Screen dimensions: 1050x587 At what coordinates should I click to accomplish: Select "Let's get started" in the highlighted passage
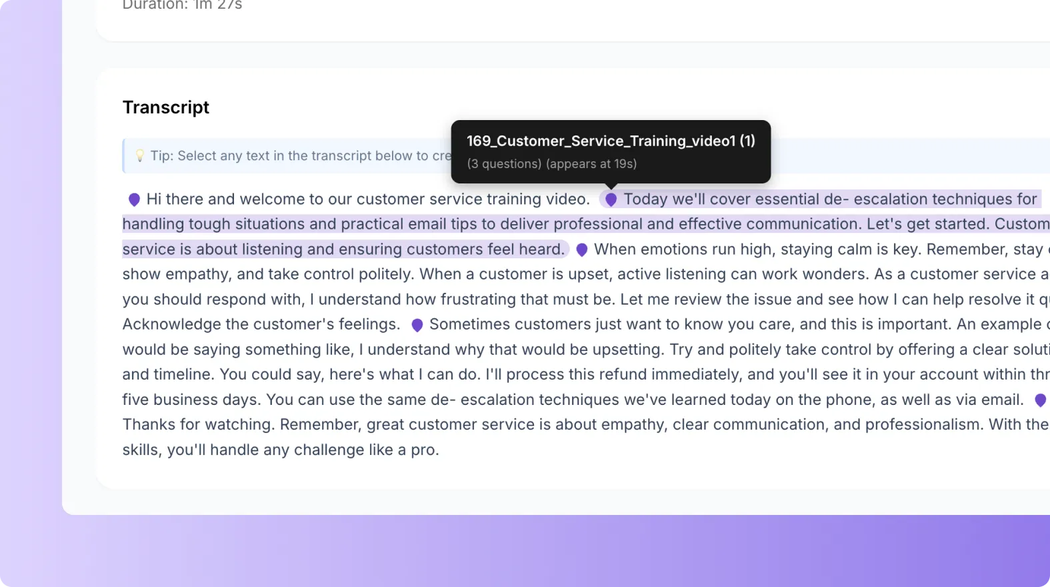click(927, 224)
